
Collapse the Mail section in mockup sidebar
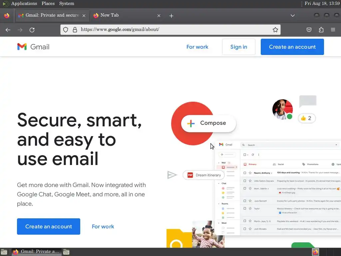pyautogui.click(x=219, y=163)
